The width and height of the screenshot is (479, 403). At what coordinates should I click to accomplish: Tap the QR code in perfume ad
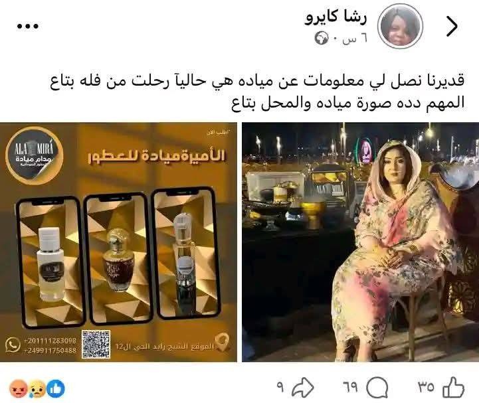pyautogui.click(x=96, y=344)
